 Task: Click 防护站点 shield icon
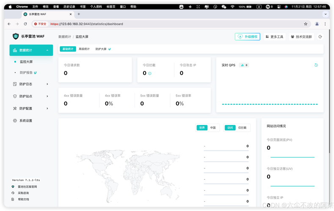15,96
